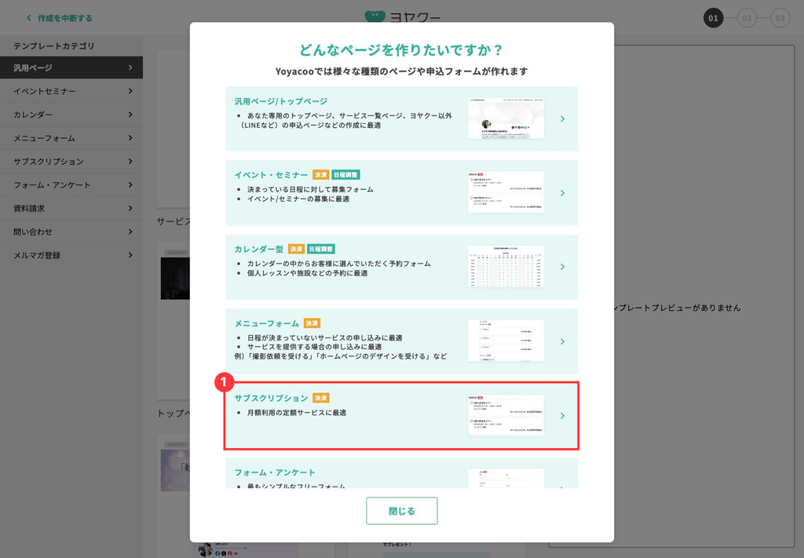The height and width of the screenshot is (558, 804).
Task: Click arrow on イベント・セミナー card
Action: (x=562, y=193)
